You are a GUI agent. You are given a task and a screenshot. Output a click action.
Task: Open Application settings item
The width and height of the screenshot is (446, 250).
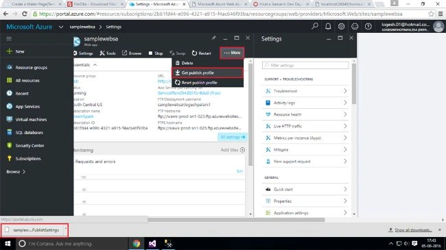(x=305, y=212)
